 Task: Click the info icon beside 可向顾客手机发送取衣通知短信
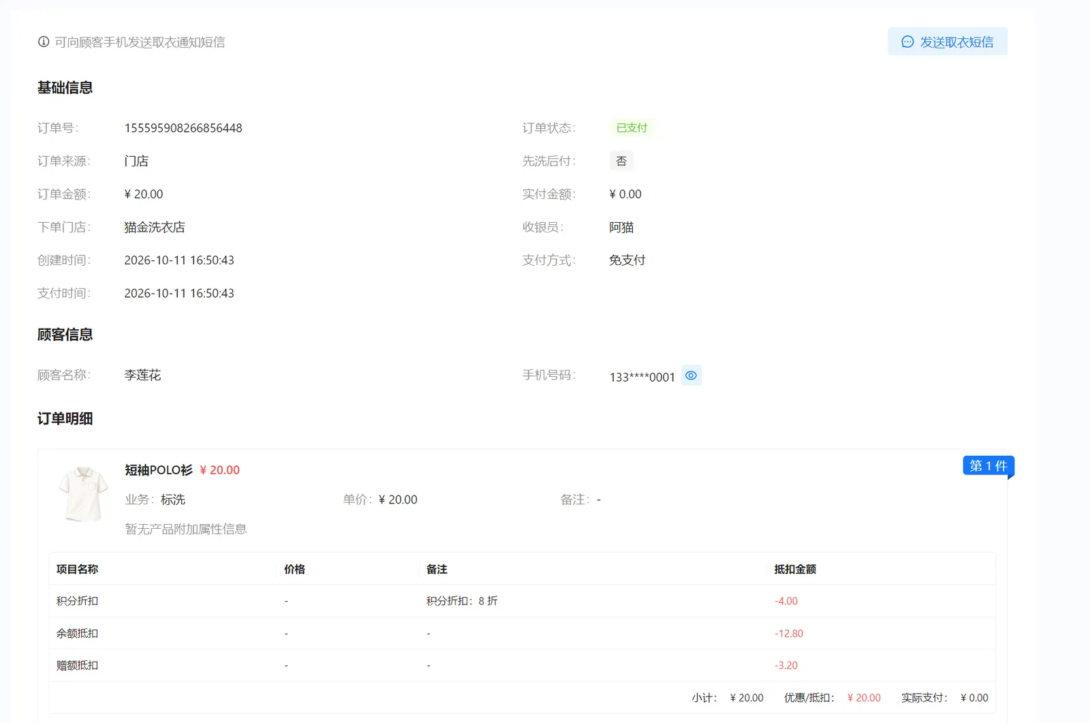44,42
